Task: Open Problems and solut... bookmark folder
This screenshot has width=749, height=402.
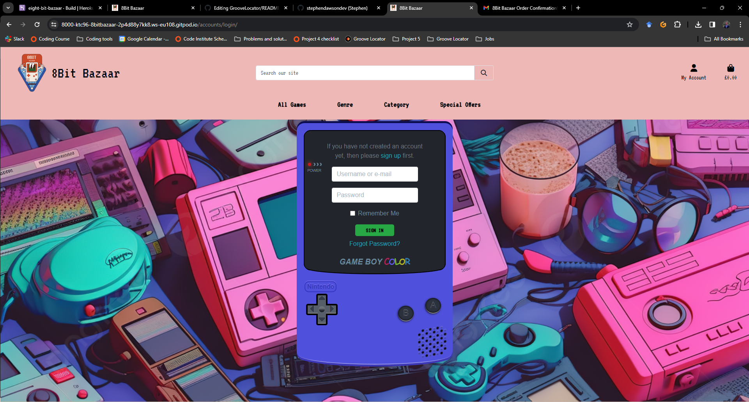Action: (260, 39)
